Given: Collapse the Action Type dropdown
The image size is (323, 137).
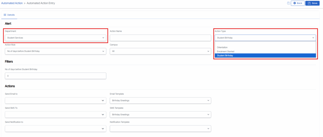Looking at the screenshot, I should [265, 38].
